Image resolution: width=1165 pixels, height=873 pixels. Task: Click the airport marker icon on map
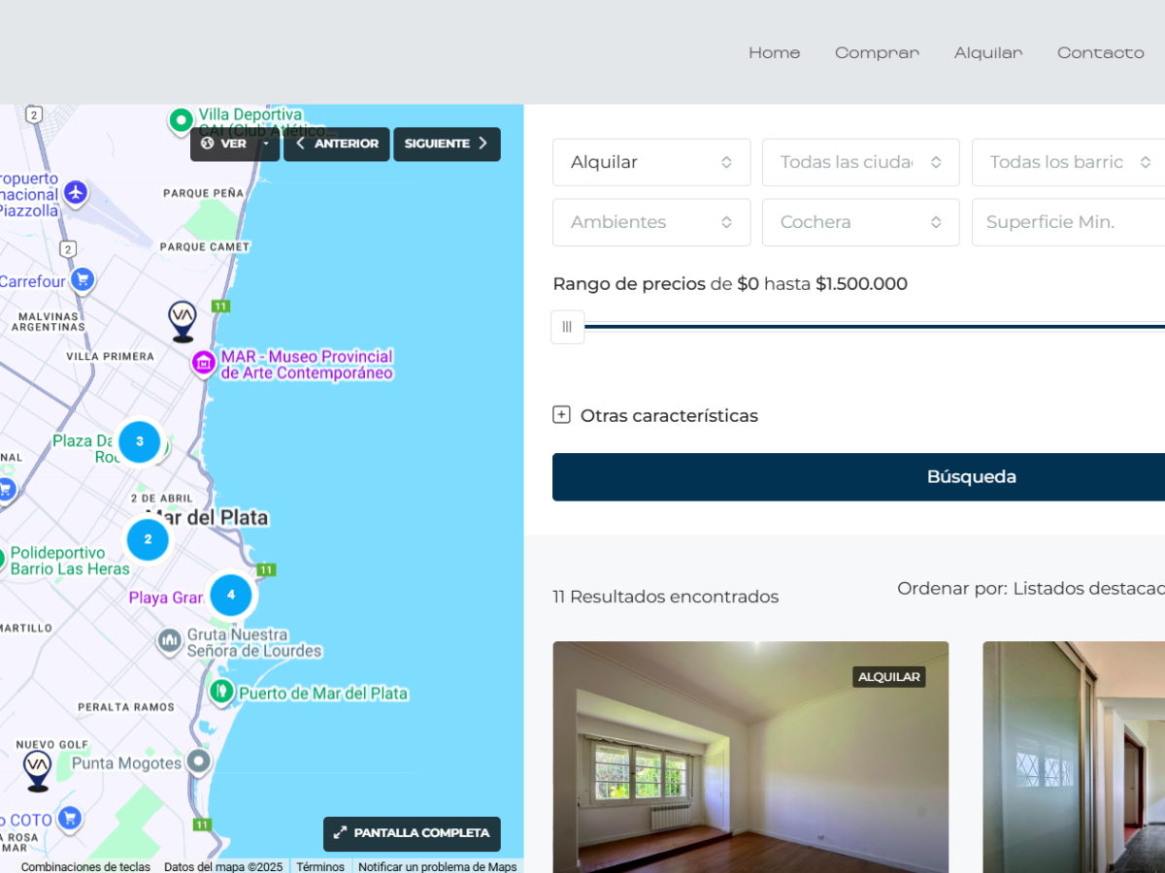tap(75, 193)
